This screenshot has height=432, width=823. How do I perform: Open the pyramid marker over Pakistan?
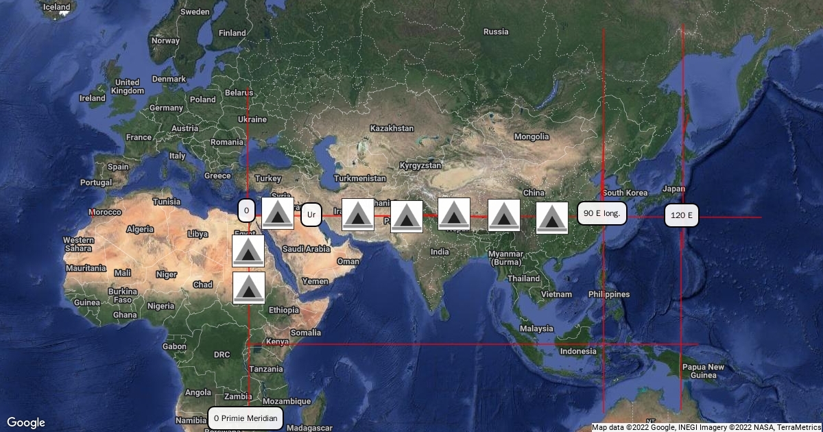tap(407, 217)
